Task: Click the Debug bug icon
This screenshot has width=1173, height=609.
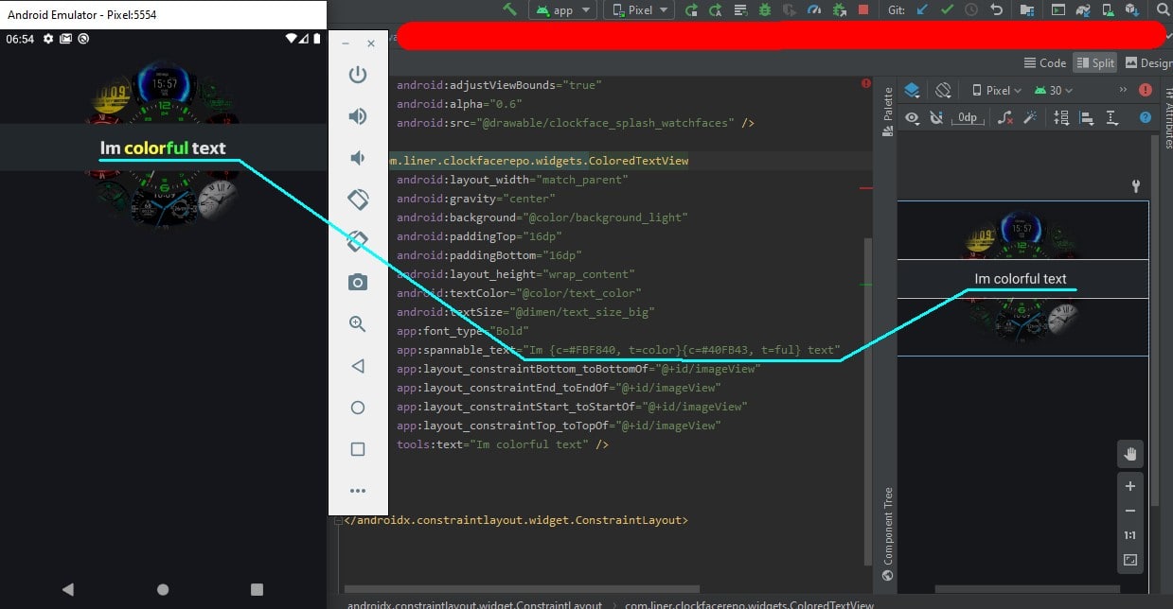Action: click(x=765, y=10)
